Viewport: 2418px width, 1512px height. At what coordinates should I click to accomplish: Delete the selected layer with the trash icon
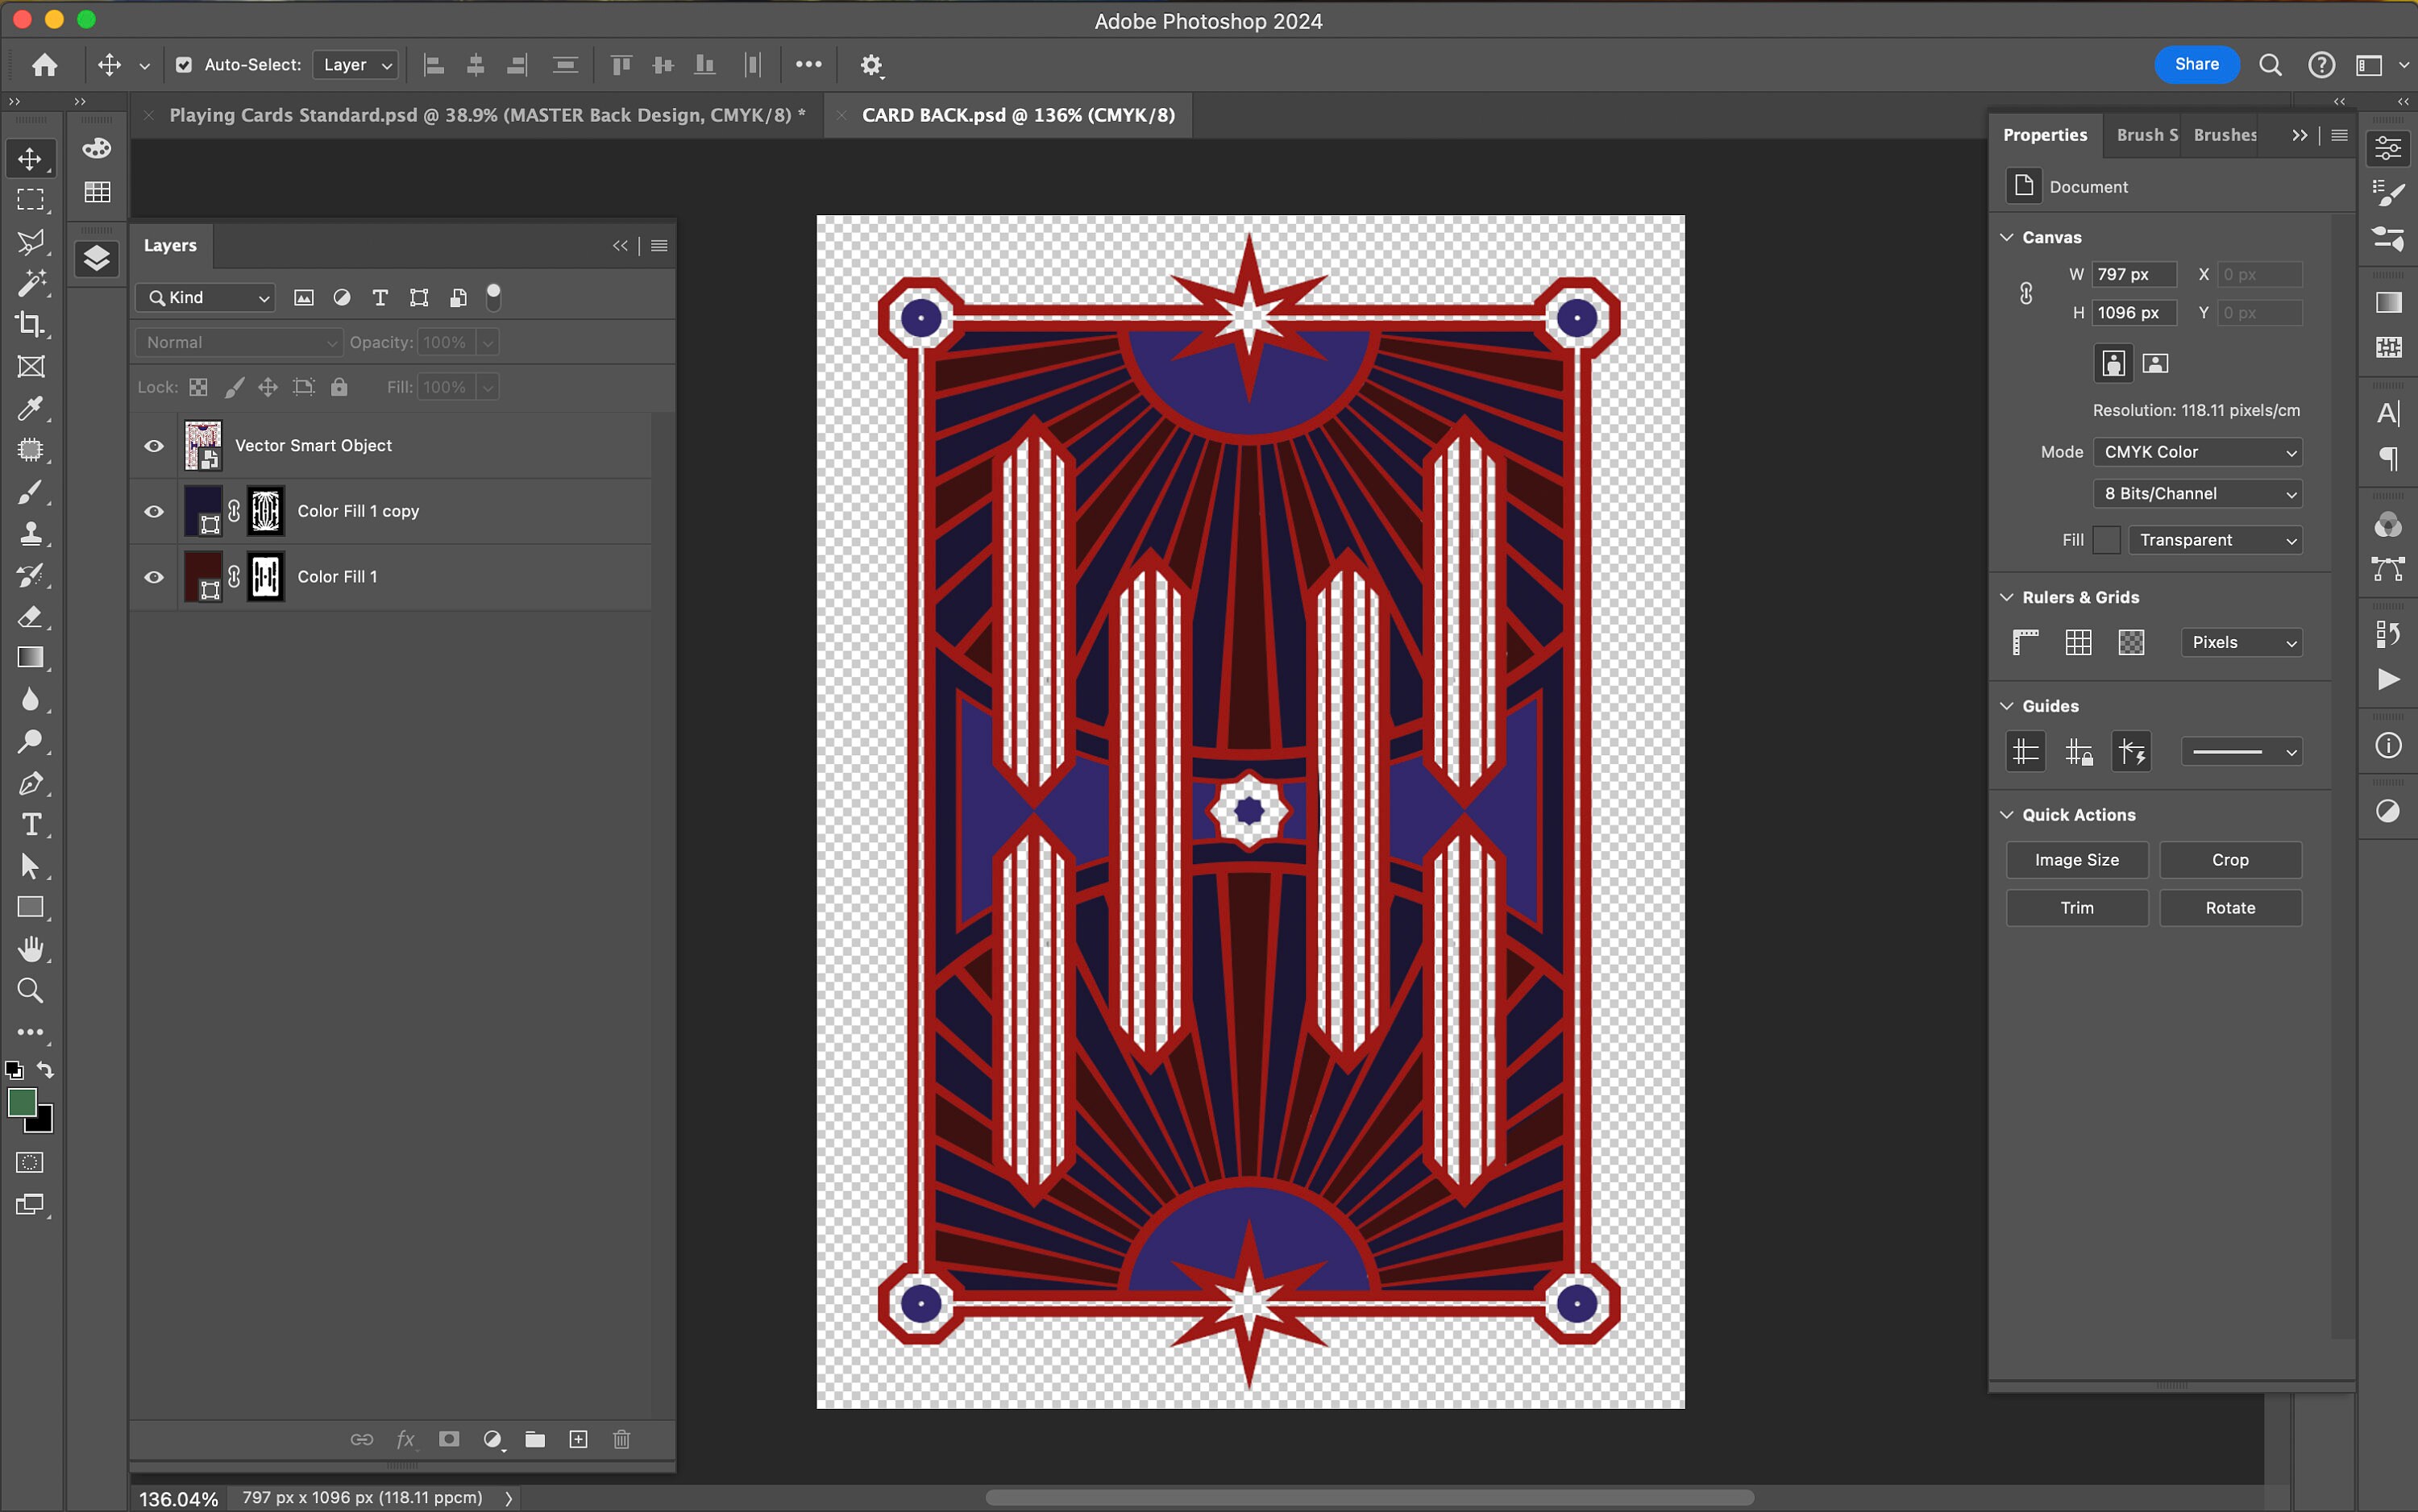coord(621,1439)
